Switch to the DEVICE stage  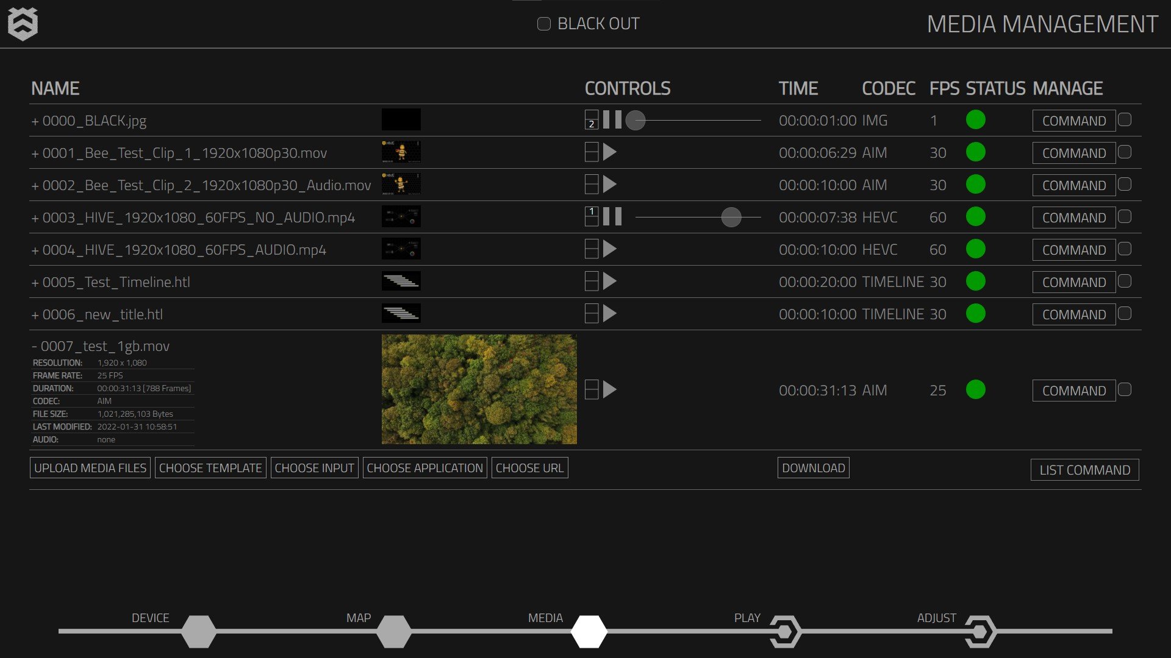[198, 632]
